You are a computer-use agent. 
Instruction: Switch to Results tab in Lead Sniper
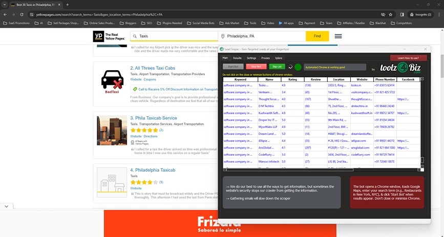237,58
